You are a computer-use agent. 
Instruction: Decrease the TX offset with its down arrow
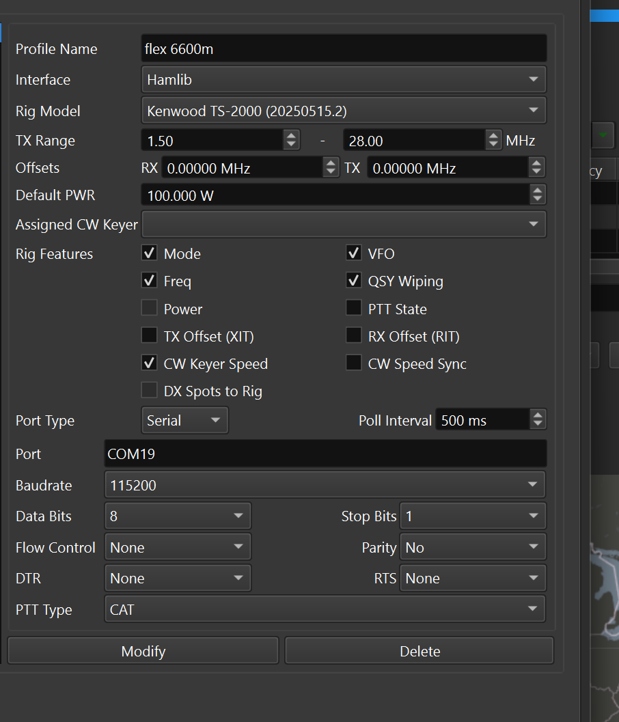[x=536, y=173]
